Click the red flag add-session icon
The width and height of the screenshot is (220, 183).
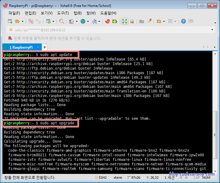[10, 38]
